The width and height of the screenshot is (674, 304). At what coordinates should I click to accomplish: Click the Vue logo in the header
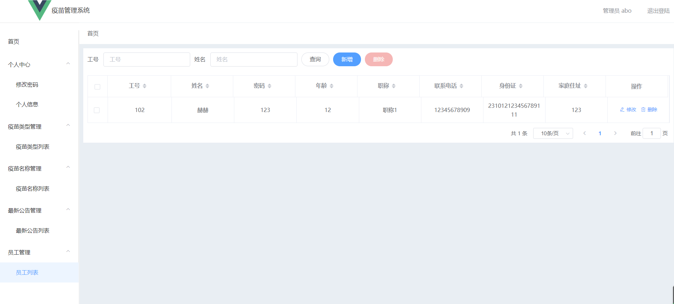[40, 10]
